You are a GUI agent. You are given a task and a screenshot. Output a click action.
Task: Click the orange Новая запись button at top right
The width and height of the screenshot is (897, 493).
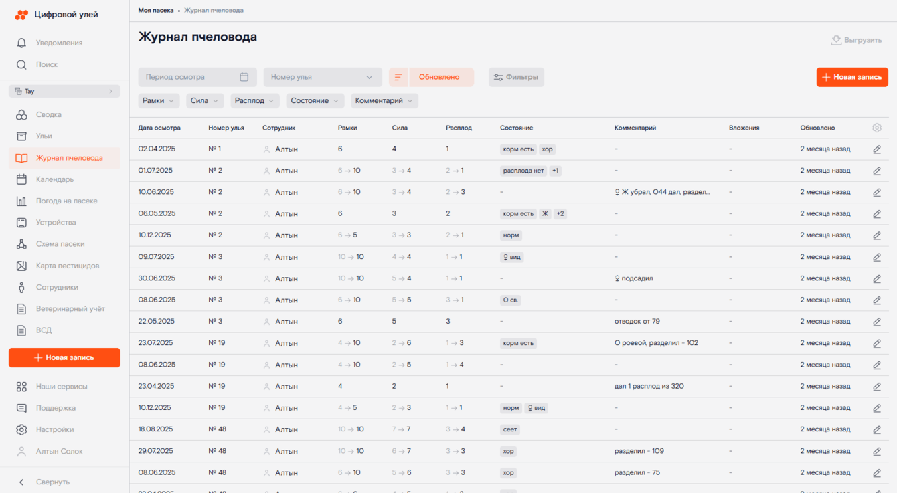click(852, 77)
